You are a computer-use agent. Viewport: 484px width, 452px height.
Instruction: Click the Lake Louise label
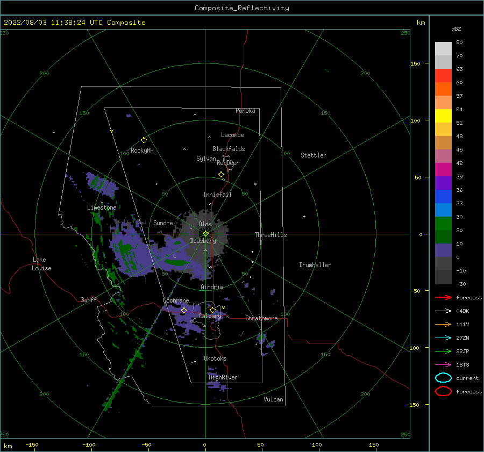(x=41, y=264)
